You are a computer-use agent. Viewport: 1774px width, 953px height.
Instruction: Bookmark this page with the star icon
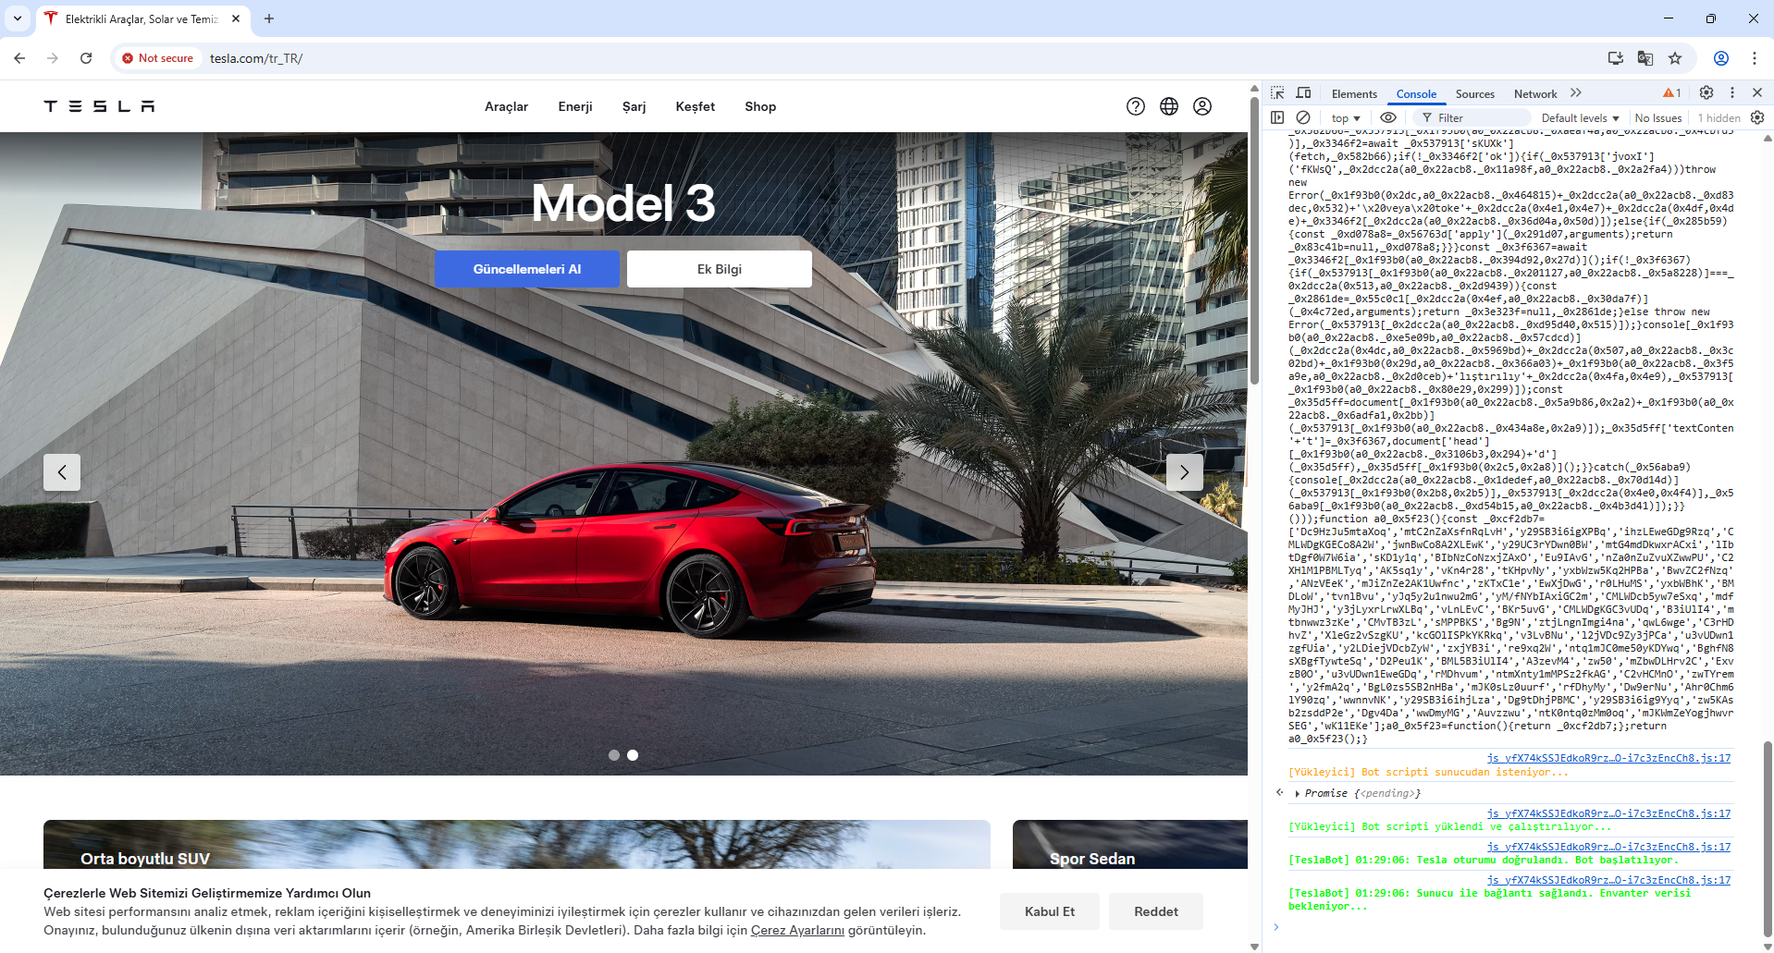[1675, 58]
